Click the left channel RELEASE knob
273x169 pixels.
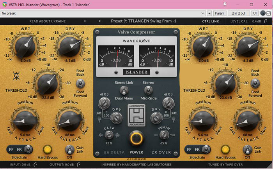(x=70, y=121)
